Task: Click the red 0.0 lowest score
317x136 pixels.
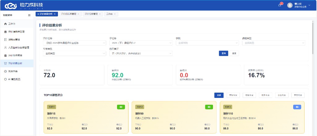Action: point(184,75)
